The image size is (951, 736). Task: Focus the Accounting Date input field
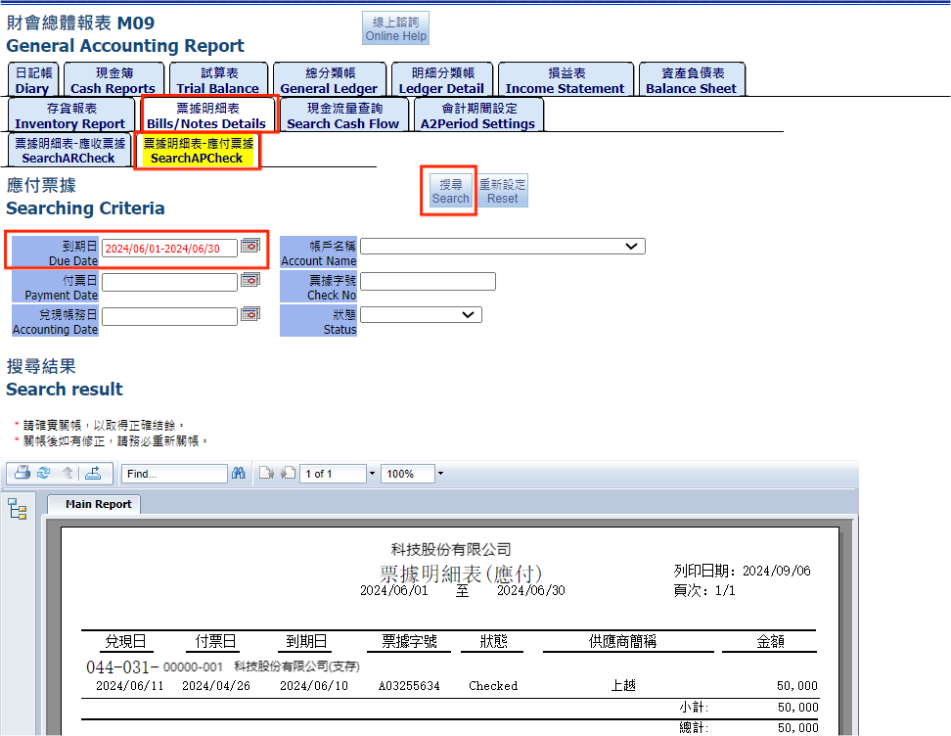(169, 317)
